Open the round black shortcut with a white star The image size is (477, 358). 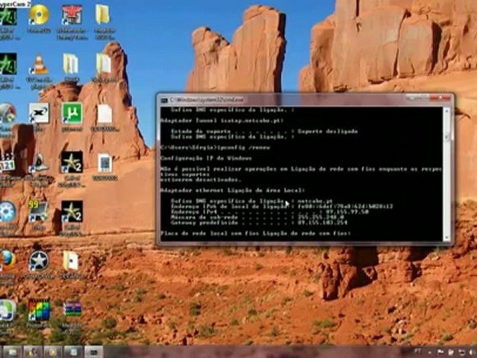[39, 261]
